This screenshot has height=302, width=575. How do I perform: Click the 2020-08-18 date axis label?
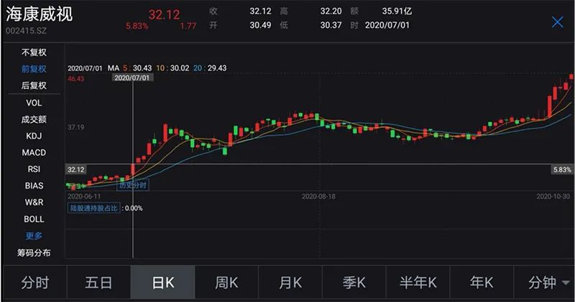pos(318,197)
